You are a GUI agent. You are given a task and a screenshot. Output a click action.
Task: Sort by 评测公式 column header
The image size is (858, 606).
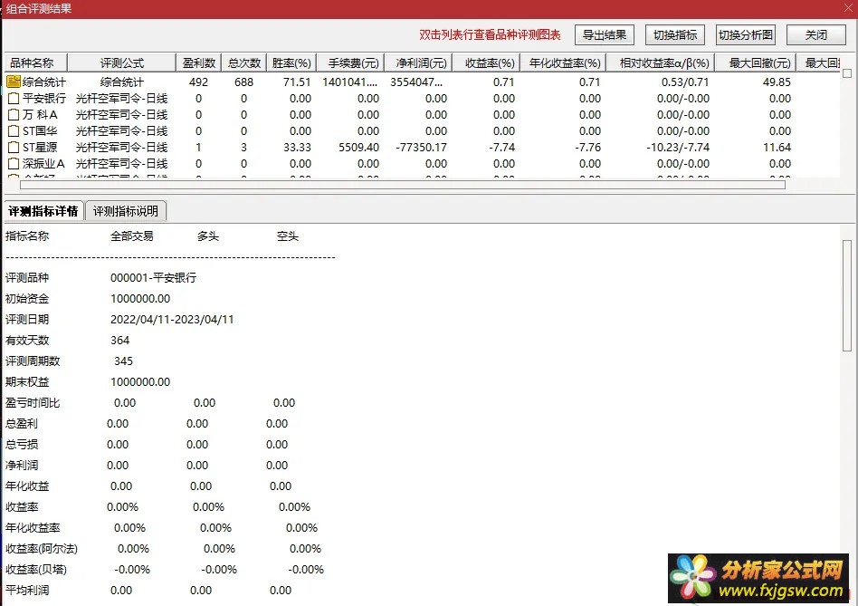point(121,63)
